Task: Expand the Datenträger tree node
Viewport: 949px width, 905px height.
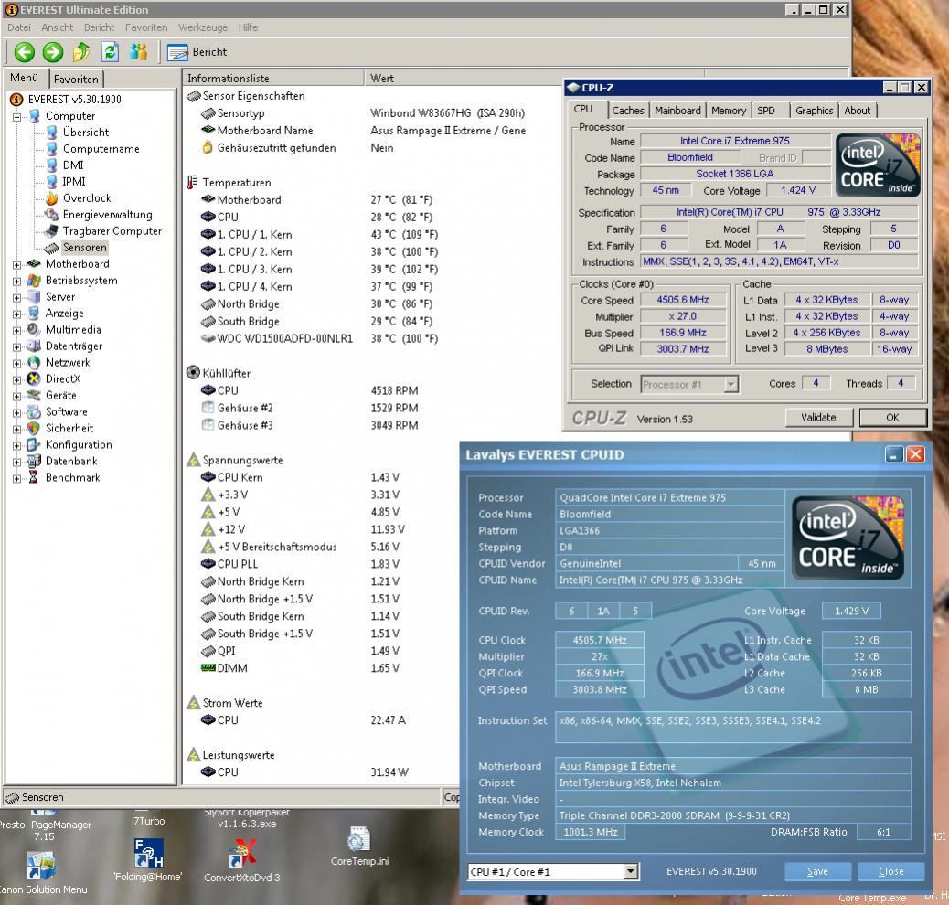Action: coord(17,346)
